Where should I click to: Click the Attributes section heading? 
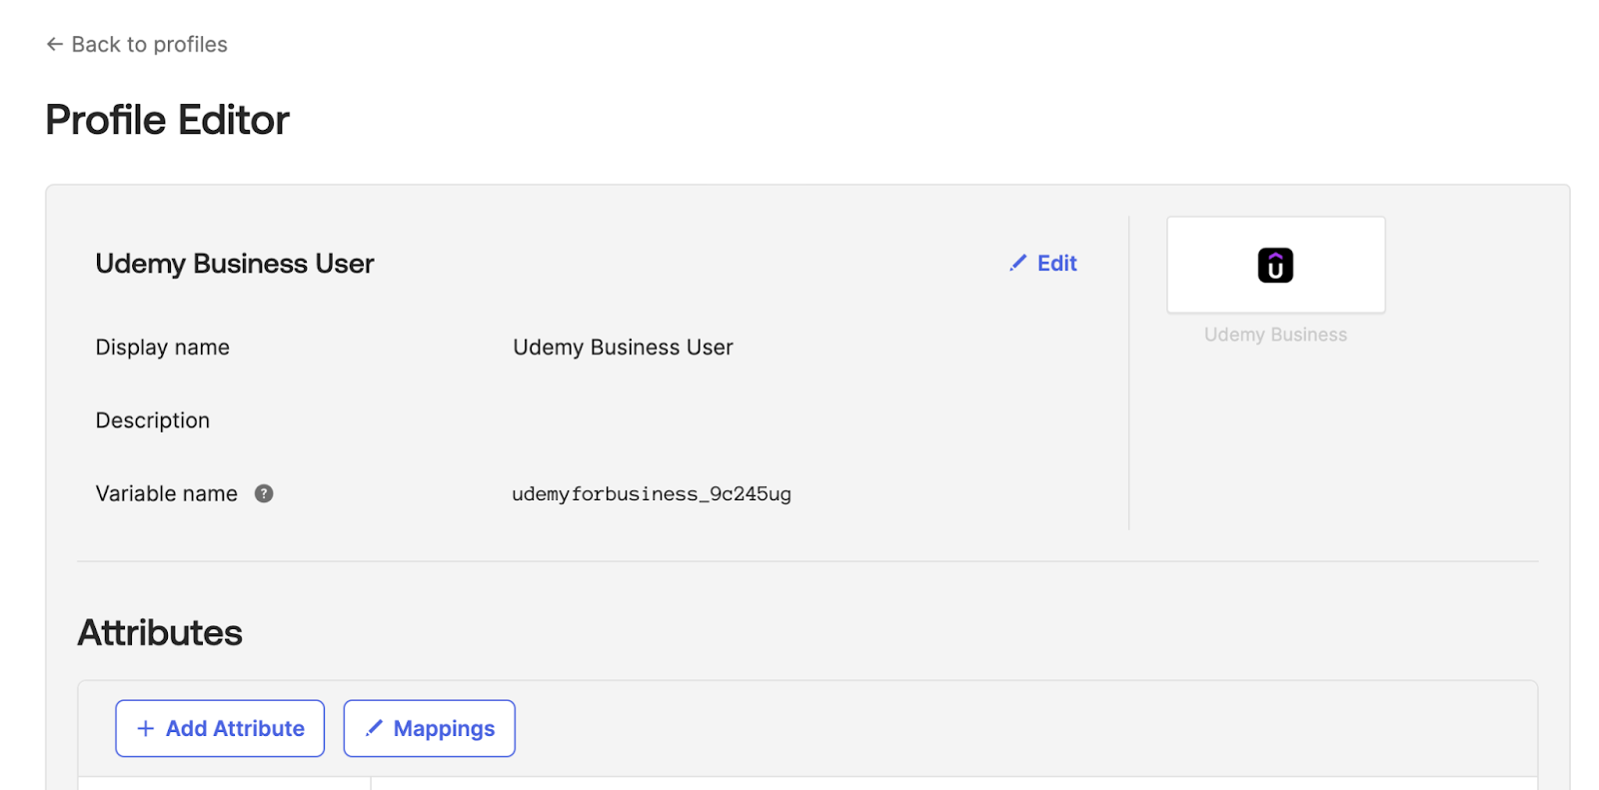pyautogui.click(x=160, y=632)
